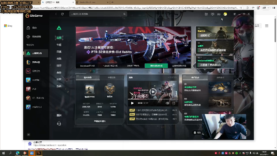Open the second news item about 9月17日
Screen dimensions: 277x156
(x=153, y=115)
